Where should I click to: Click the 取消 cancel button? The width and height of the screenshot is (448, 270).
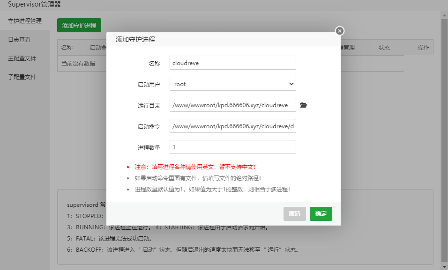pyautogui.click(x=294, y=213)
